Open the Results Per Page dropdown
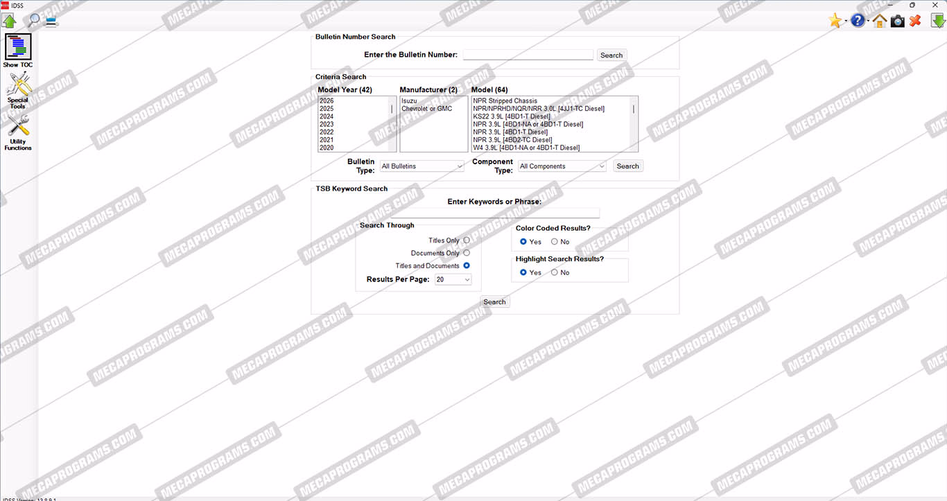This screenshot has width=947, height=501. pyautogui.click(x=453, y=280)
